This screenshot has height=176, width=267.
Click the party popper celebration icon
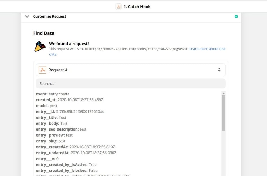(40, 46)
